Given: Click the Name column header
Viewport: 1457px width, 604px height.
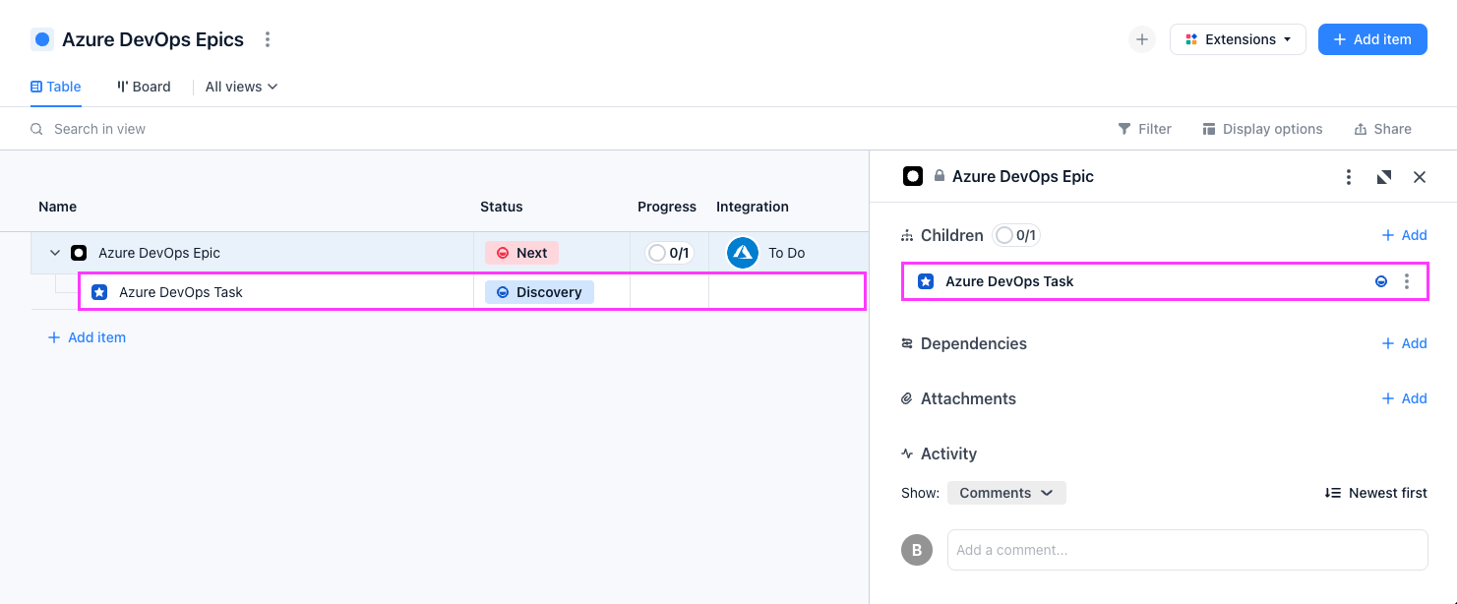Looking at the screenshot, I should (57, 207).
